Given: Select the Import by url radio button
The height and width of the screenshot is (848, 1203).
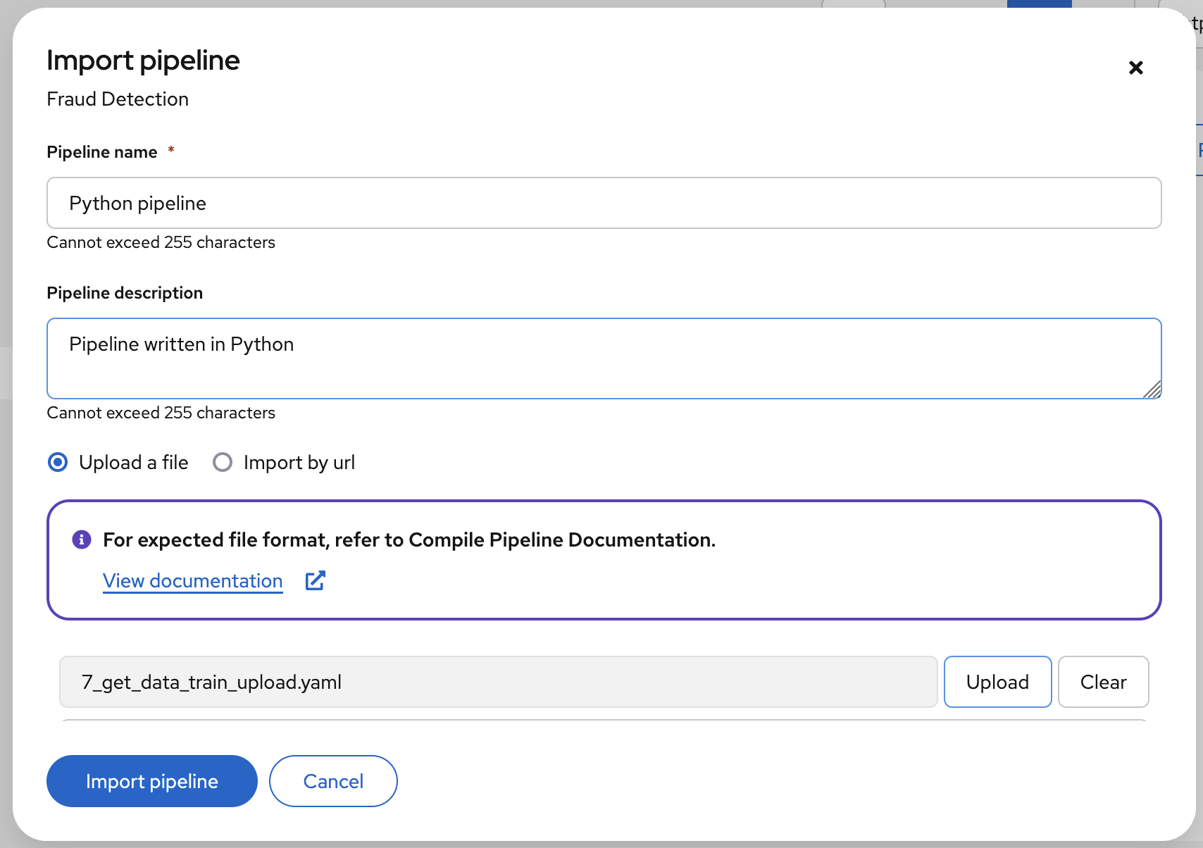Looking at the screenshot, I should 223,463.
